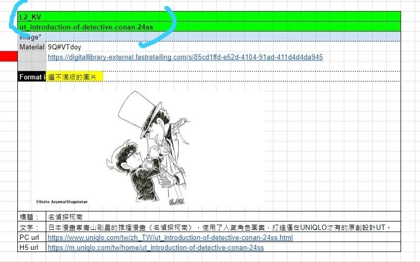Image resolution: width=420 pixels, height=262 pixels.
Task: Select the description cell starting 日本漫畫家青山剛昌
Action: [223, 227]
